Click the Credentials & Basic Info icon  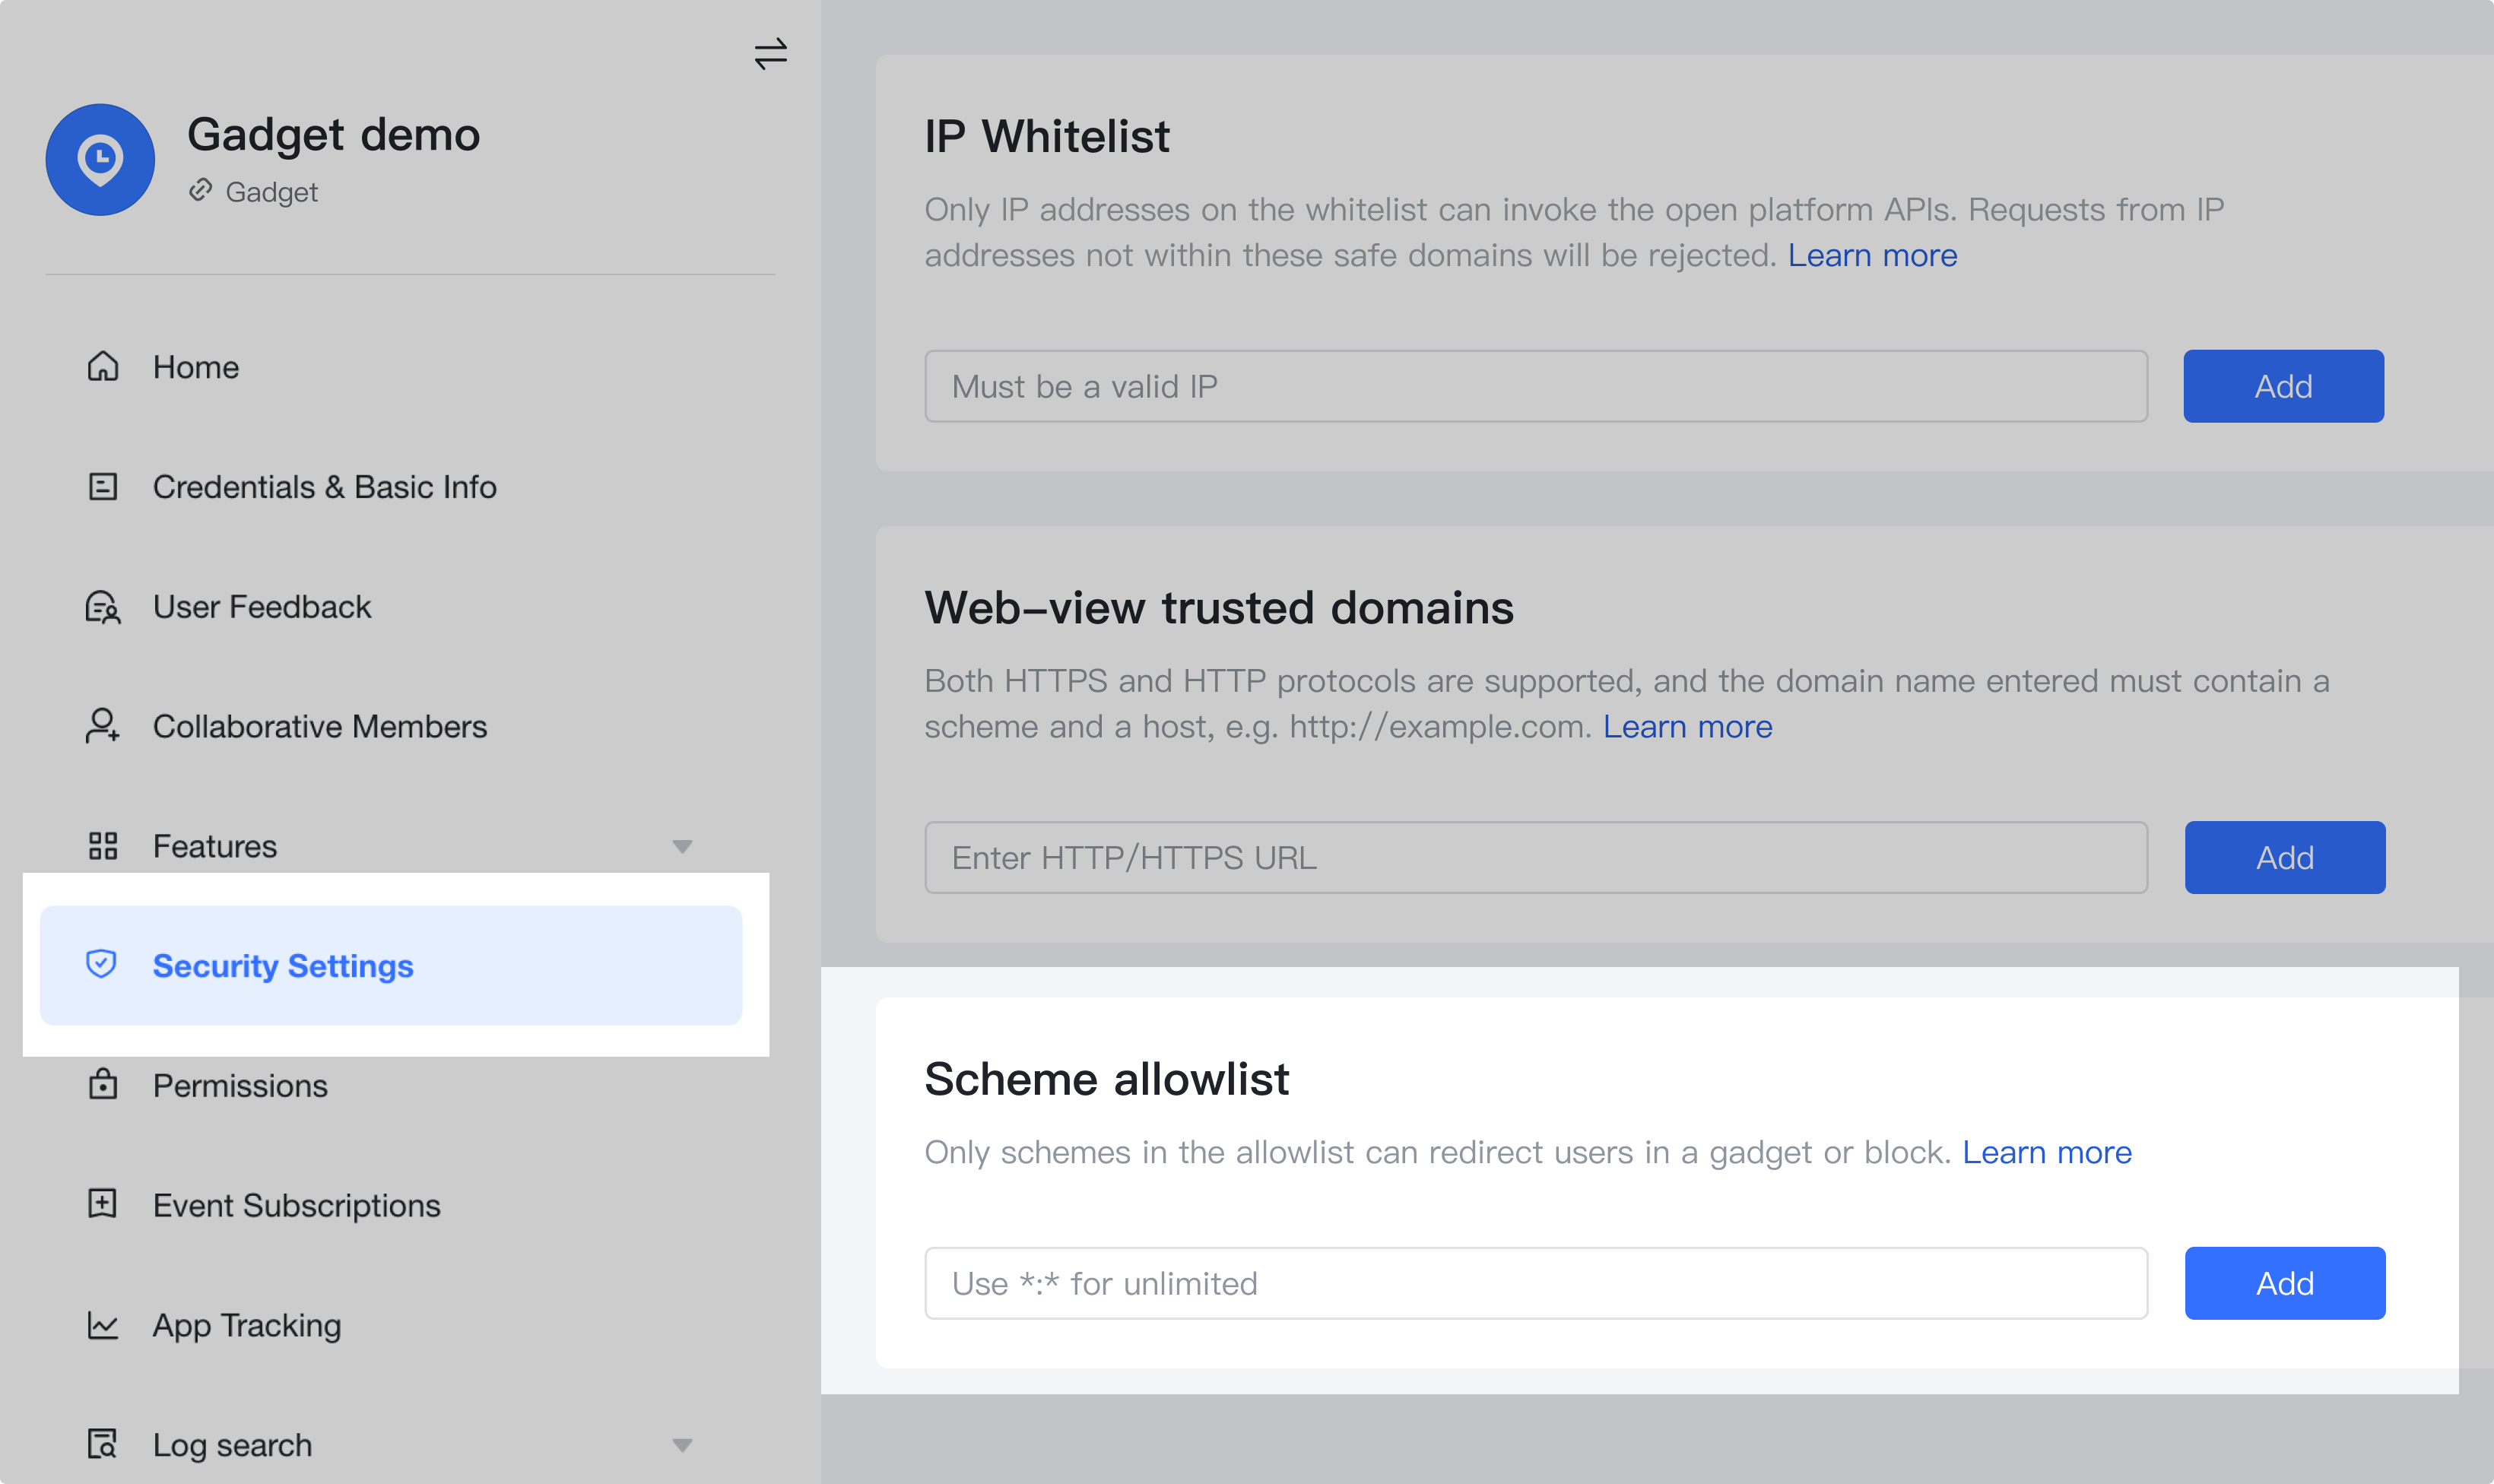(103, 487)
